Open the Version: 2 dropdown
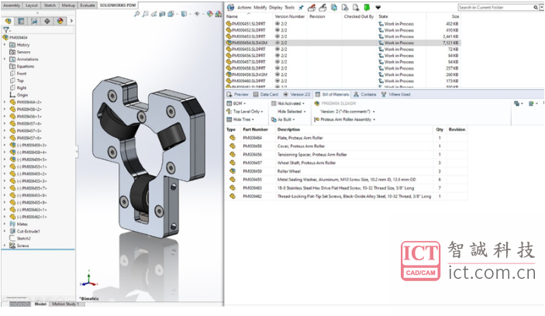545x316 pixels. pos(347,112)
